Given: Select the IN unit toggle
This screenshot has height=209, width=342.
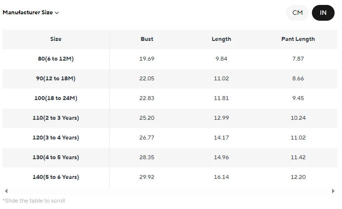Looking at the screenshot, I should (x=323, y=13).
